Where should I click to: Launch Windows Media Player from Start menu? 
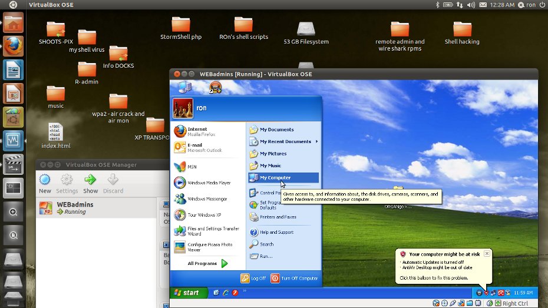[208, 183]
